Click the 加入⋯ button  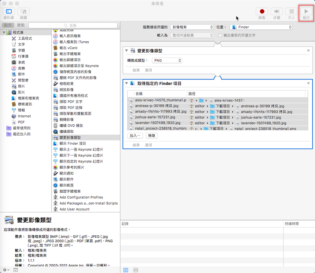[135, 135]
